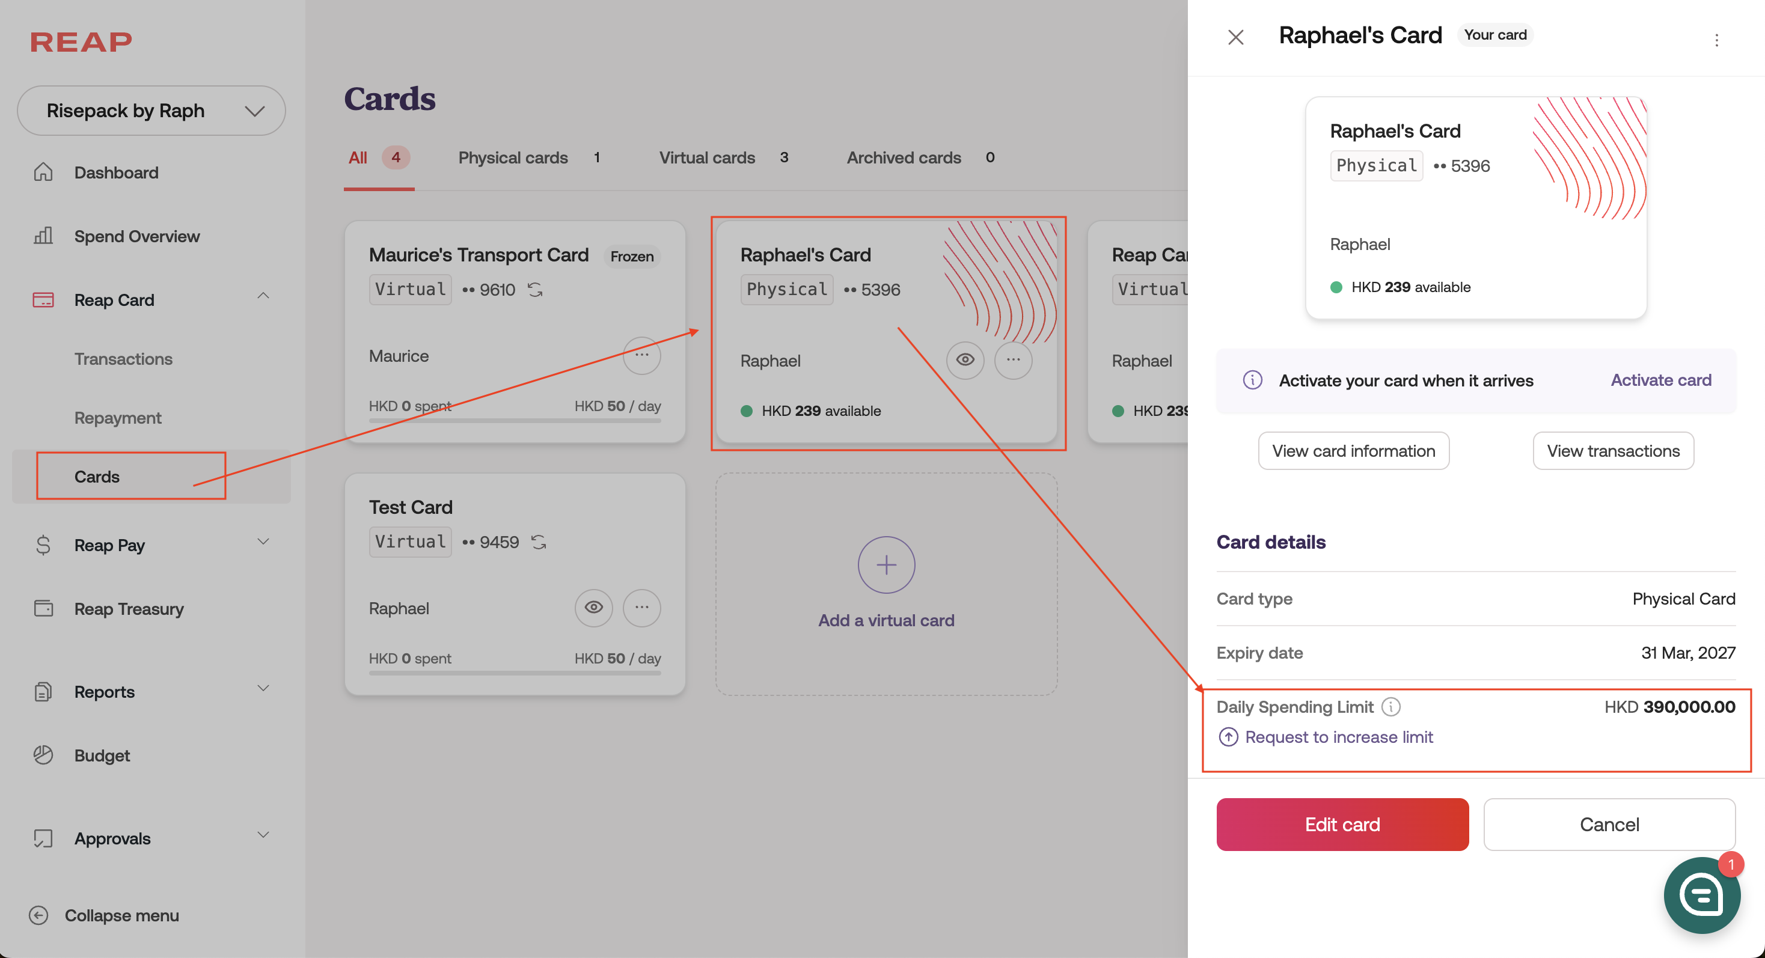Click the Edit card button
Image resolution: width=1765 pixels, height=958 pixels.
click(x=1342, y=825)
